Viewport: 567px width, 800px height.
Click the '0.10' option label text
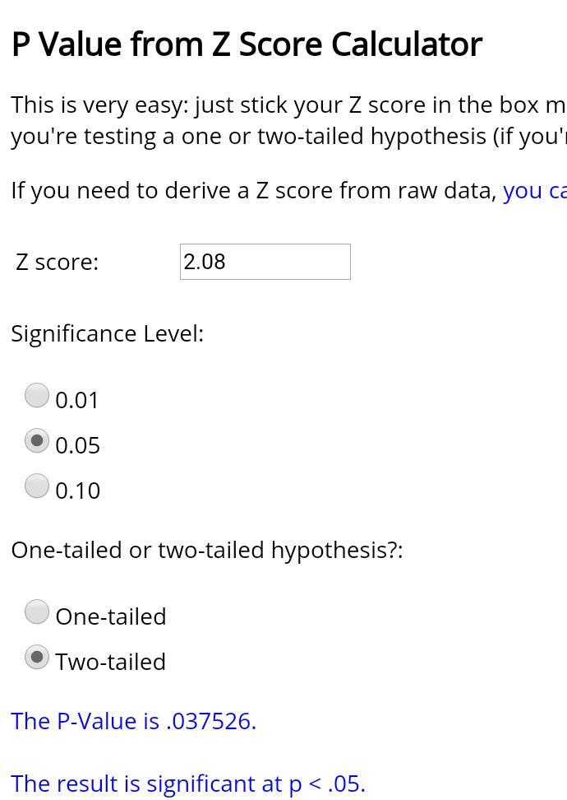pos(77,491)
